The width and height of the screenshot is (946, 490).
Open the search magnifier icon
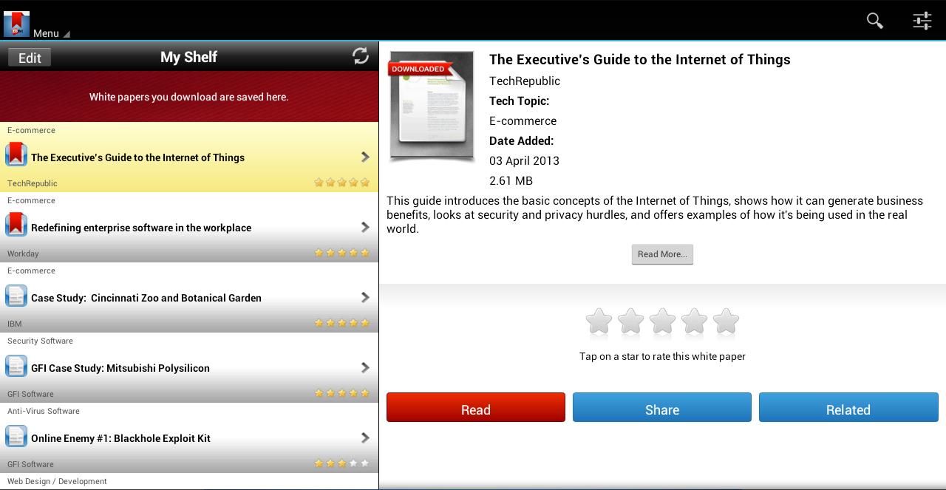pyautogui.click(x=875, y=21)
